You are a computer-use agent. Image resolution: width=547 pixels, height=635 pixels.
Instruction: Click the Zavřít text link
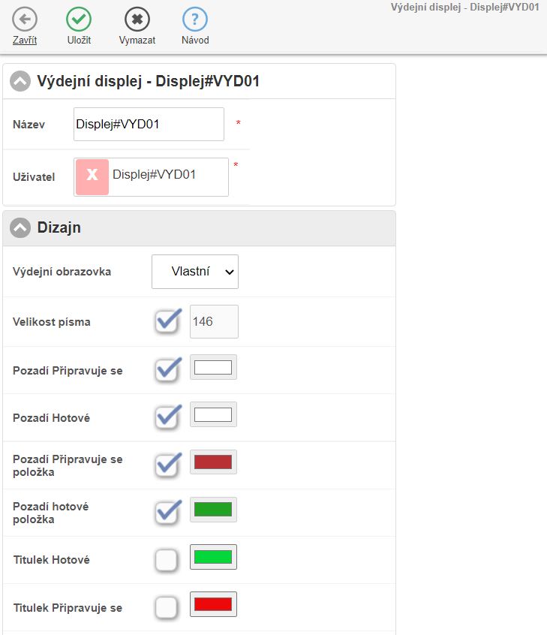click(25, 41)
